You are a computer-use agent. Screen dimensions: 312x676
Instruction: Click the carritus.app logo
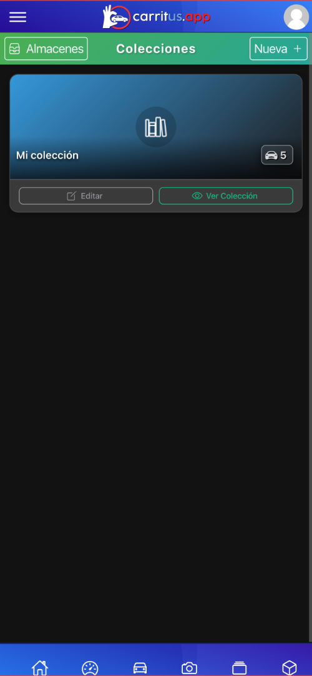click(157, 17)
